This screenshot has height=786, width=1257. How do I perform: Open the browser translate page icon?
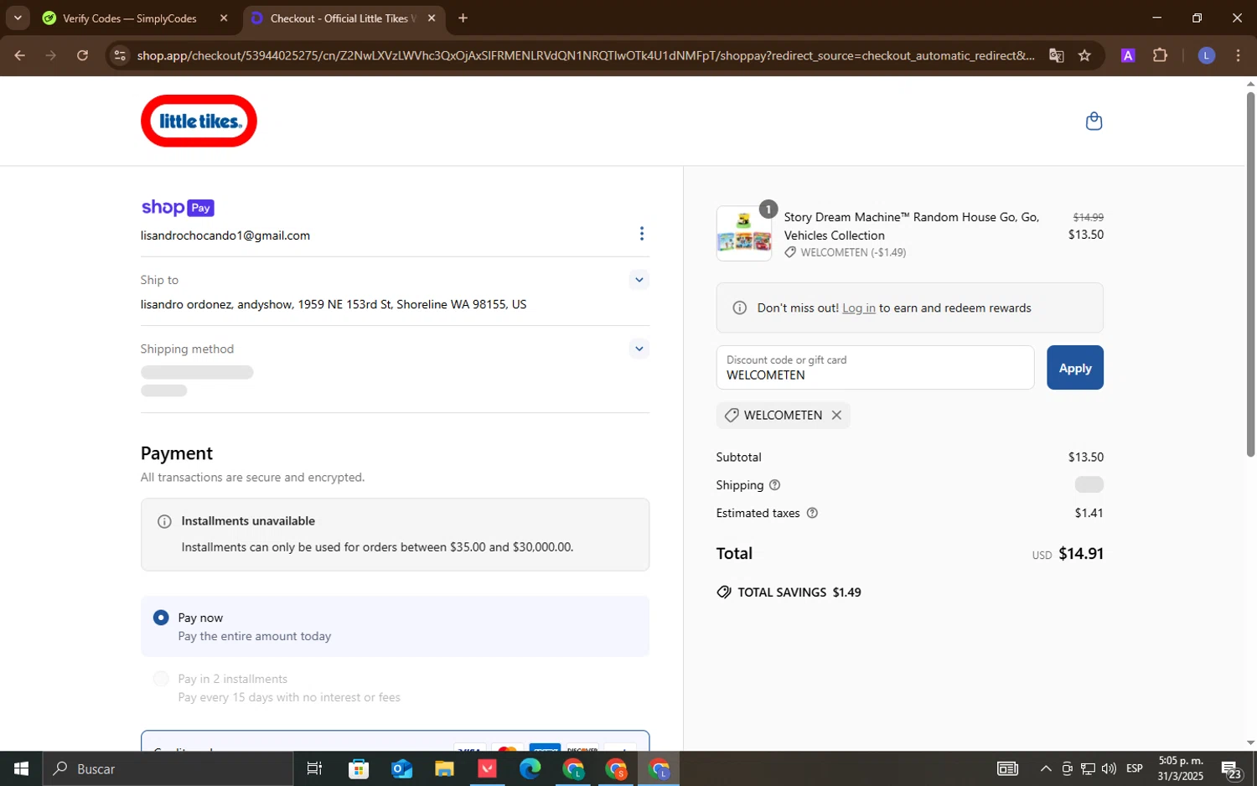(1057, 55)
